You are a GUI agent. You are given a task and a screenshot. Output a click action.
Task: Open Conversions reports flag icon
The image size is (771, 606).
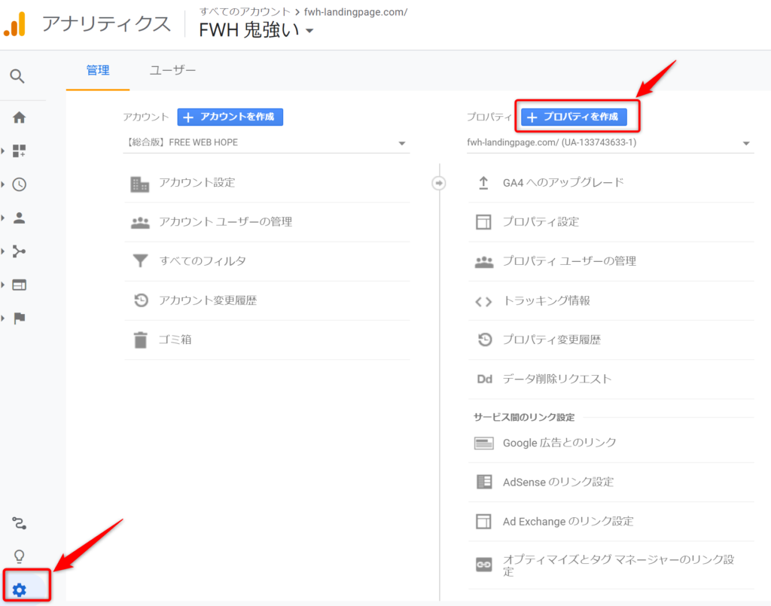(x=19, y=318)
